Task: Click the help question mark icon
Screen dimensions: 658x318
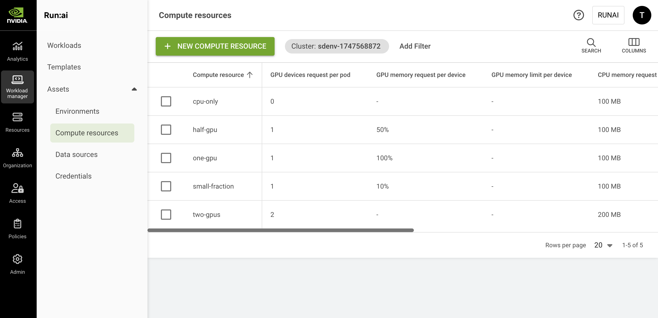Action: pos(579,15)
